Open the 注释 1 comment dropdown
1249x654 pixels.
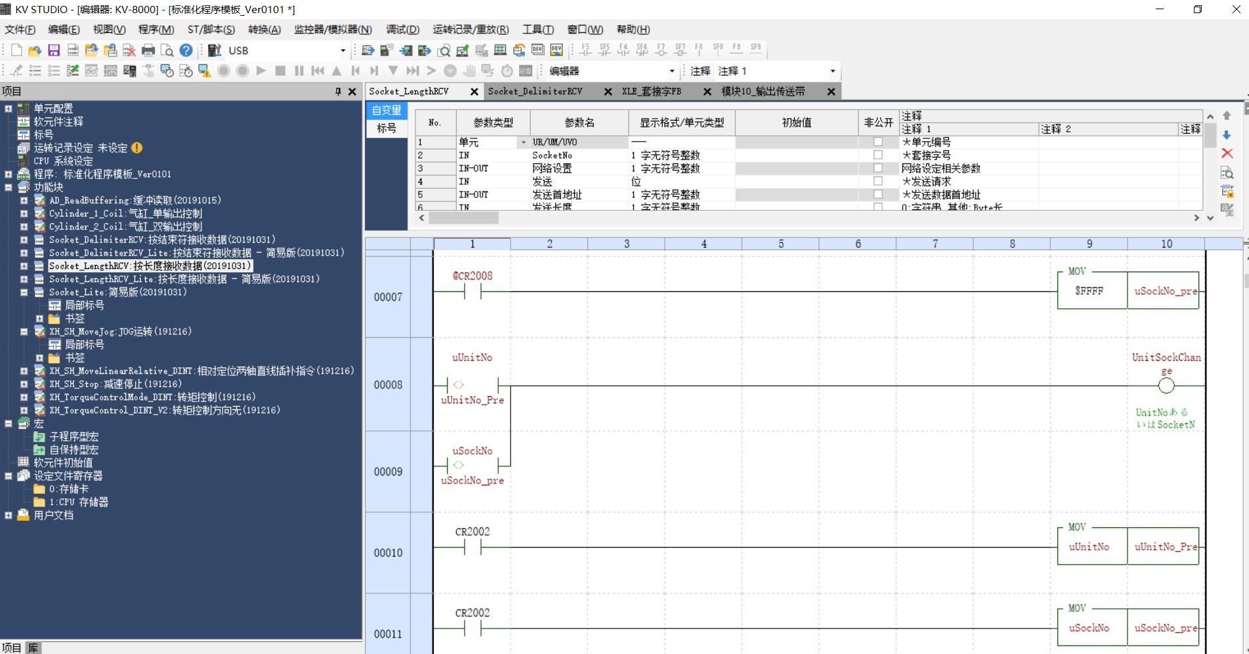[832, 71]
